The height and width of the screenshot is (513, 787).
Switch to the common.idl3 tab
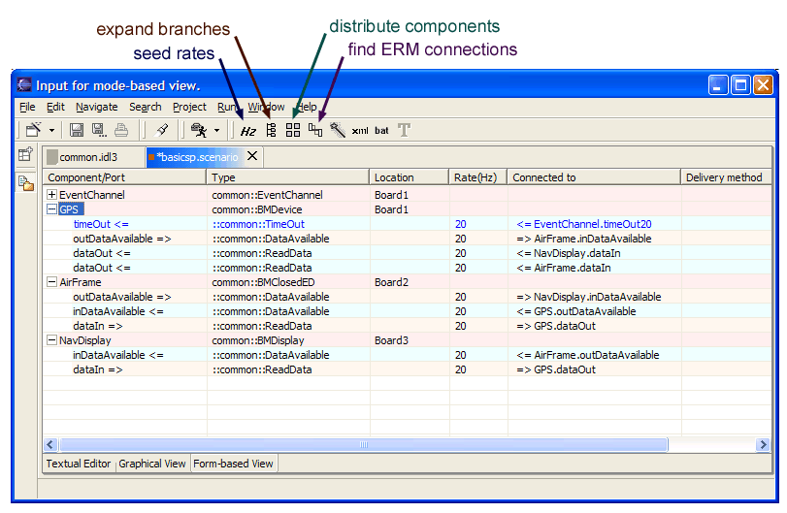pos(88,156)
